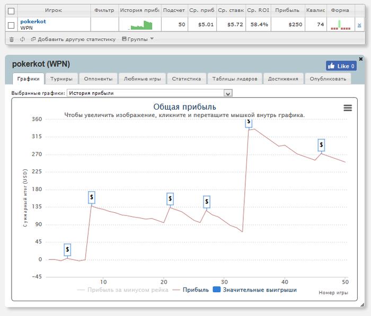Click the value 74 cell
This screenshot has height=316, width=371.
click(316, 24)
